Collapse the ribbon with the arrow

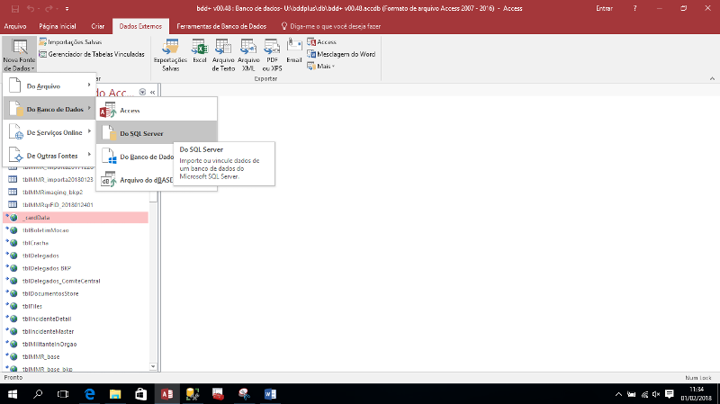712,78
